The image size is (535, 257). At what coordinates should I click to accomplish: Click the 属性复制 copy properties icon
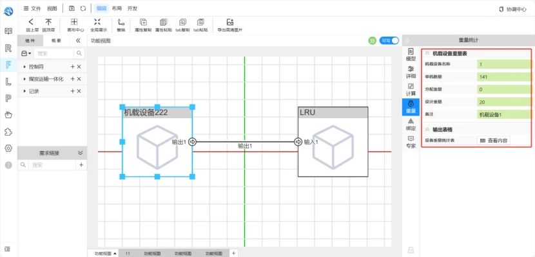(x=143, y=22)
